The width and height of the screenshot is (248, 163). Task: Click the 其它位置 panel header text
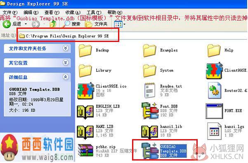click(x=18, y=63)
